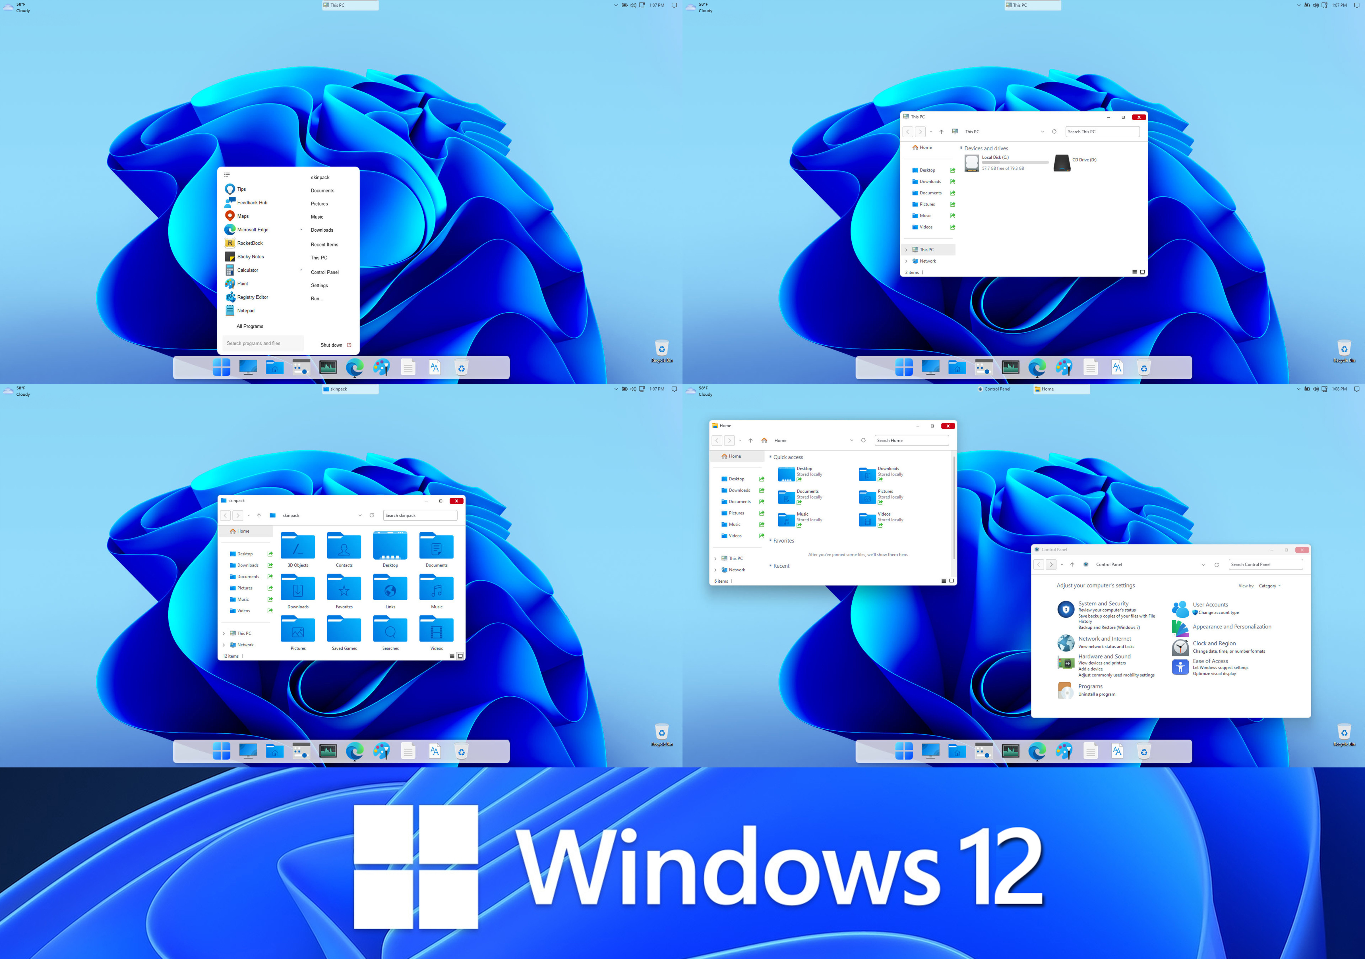Click the Programs icon in Control Panel
Viewport: 1365px width, 959px height.
(1065, 690)
